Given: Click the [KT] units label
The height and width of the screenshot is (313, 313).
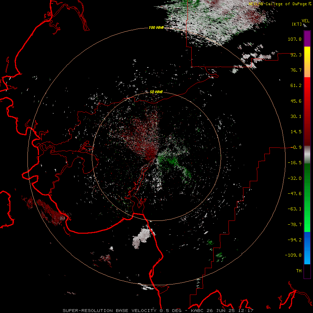Looking at the screenshot, I should click(x=297, y=24).
